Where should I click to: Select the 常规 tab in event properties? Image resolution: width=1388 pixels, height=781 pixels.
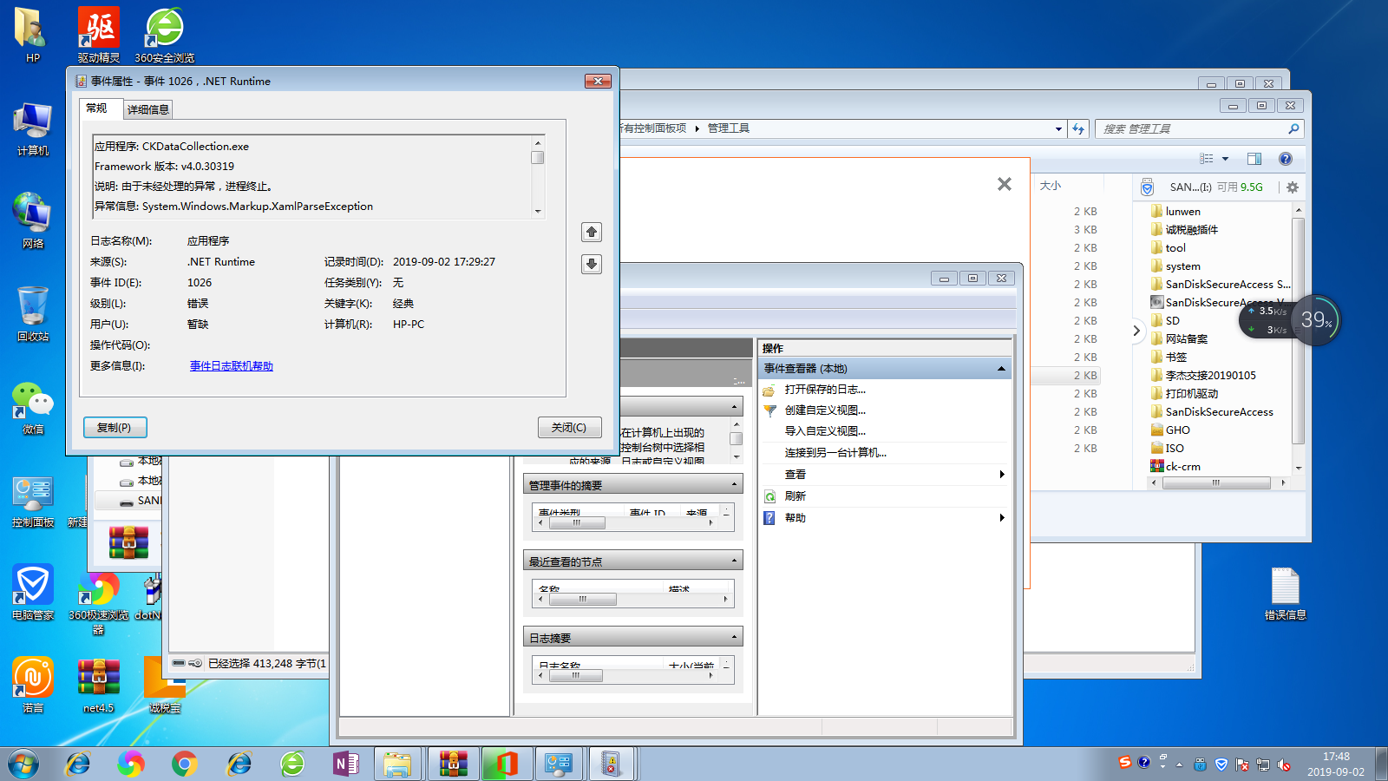tap(97, 108)
